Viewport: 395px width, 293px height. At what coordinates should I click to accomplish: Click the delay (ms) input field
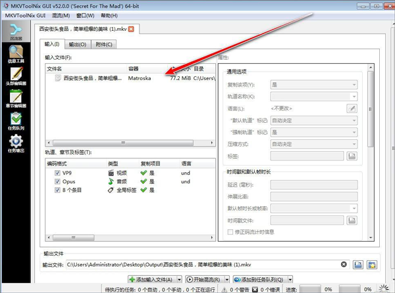point(314,185)
